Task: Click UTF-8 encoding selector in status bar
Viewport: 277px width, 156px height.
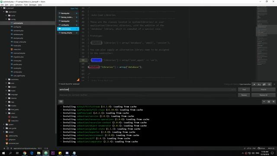Action: coord(249,148)
